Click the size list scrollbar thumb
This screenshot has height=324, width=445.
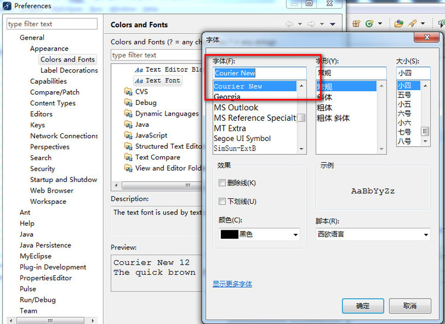[425, 131]
